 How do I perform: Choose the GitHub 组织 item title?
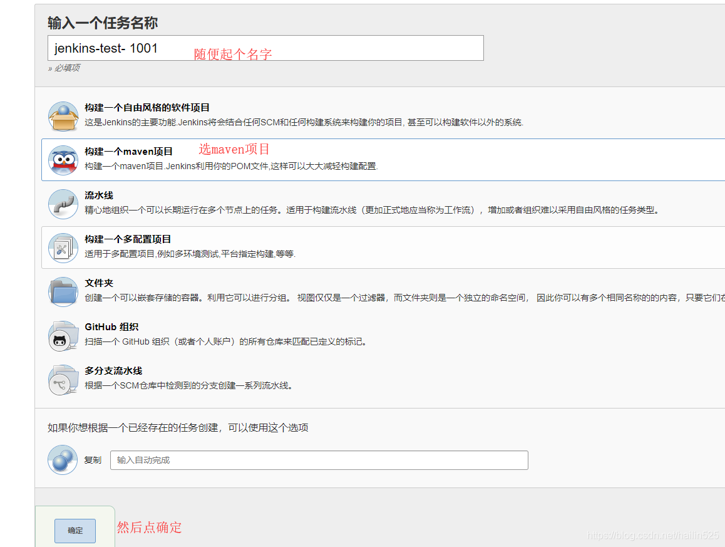point(111,327)
